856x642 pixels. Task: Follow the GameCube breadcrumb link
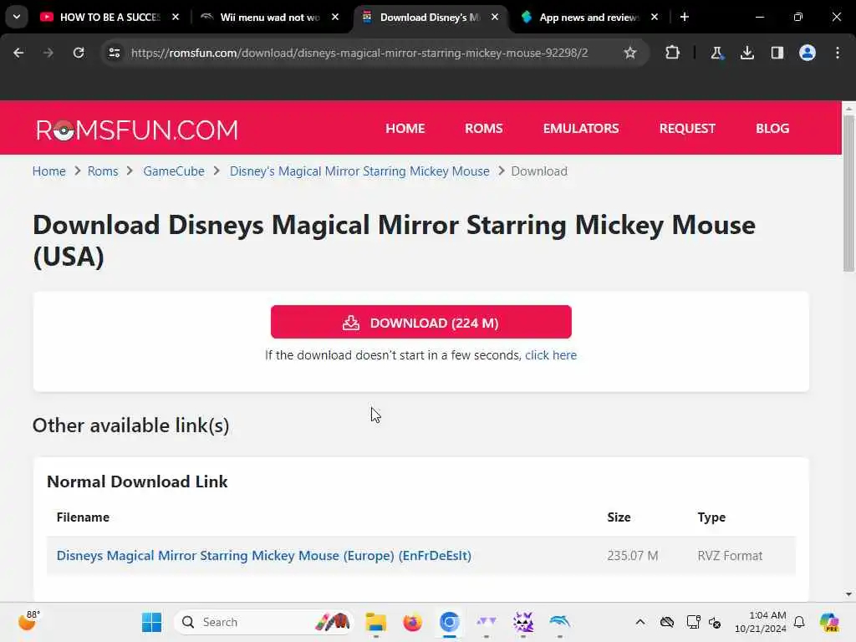(174, 171)
